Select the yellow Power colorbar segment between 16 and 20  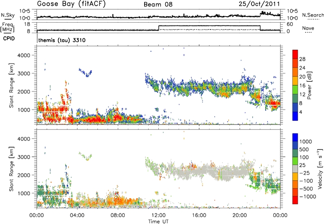(295, 81)
